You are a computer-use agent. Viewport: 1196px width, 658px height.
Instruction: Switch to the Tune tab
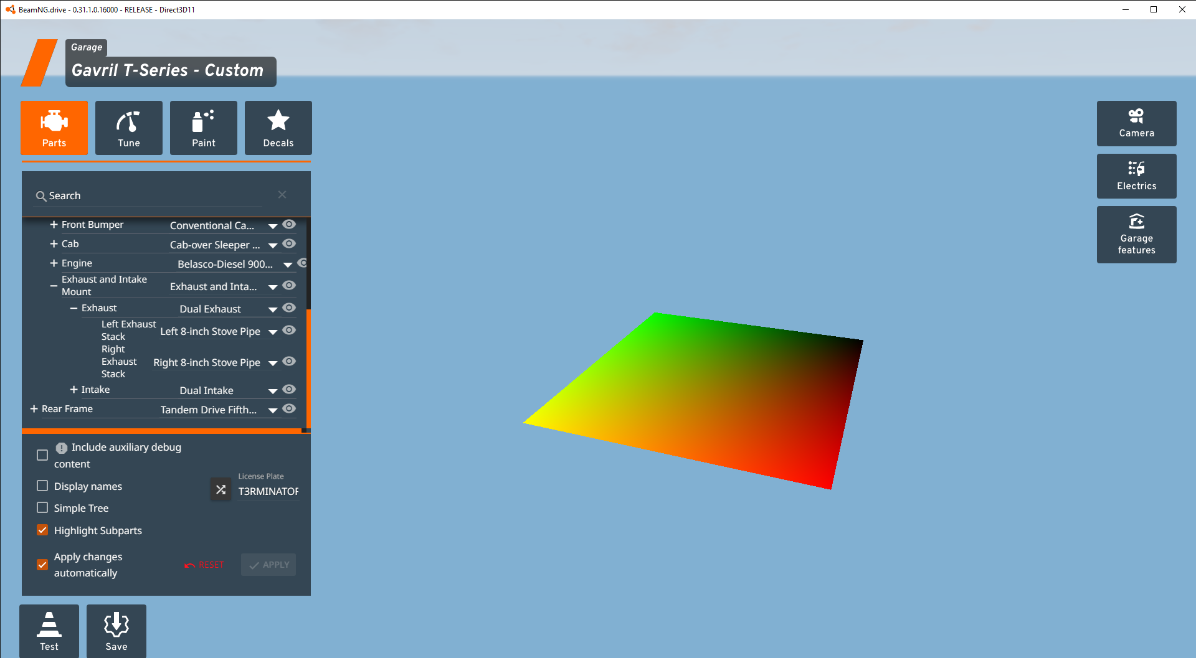coord(129,128)
